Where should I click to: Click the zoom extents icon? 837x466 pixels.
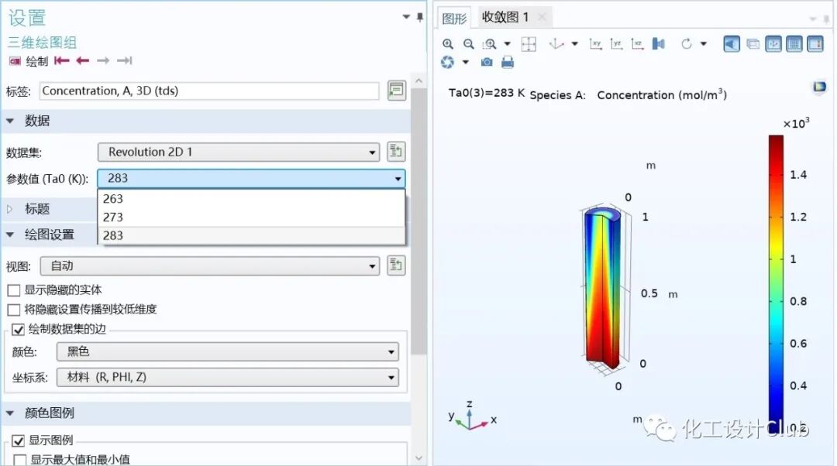pyautogui.click(x=529, y=43)
